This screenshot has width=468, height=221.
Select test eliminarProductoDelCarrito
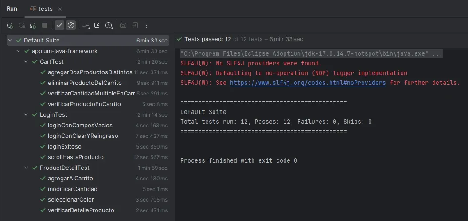pos(88,83)
